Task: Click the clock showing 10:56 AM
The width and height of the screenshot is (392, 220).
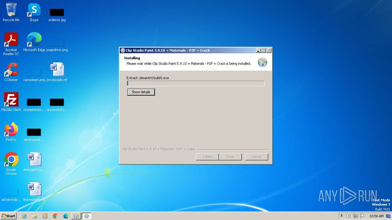Action: coord(376,216)
